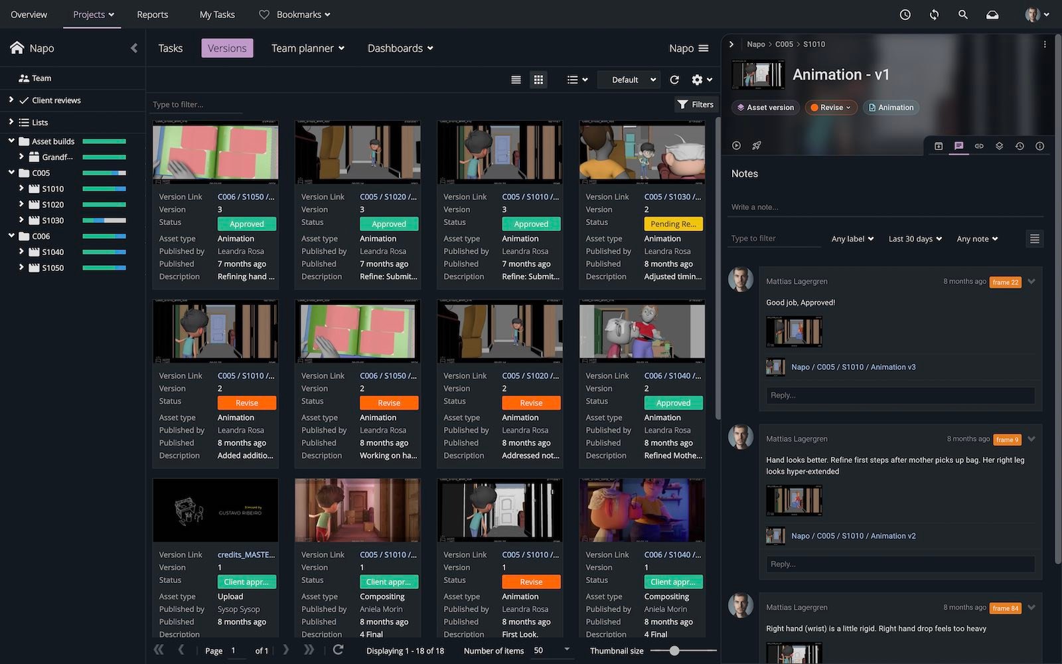Toggle the notes compact view button
Viewport: 1062px width, 664px height.
coord(1034,239)
